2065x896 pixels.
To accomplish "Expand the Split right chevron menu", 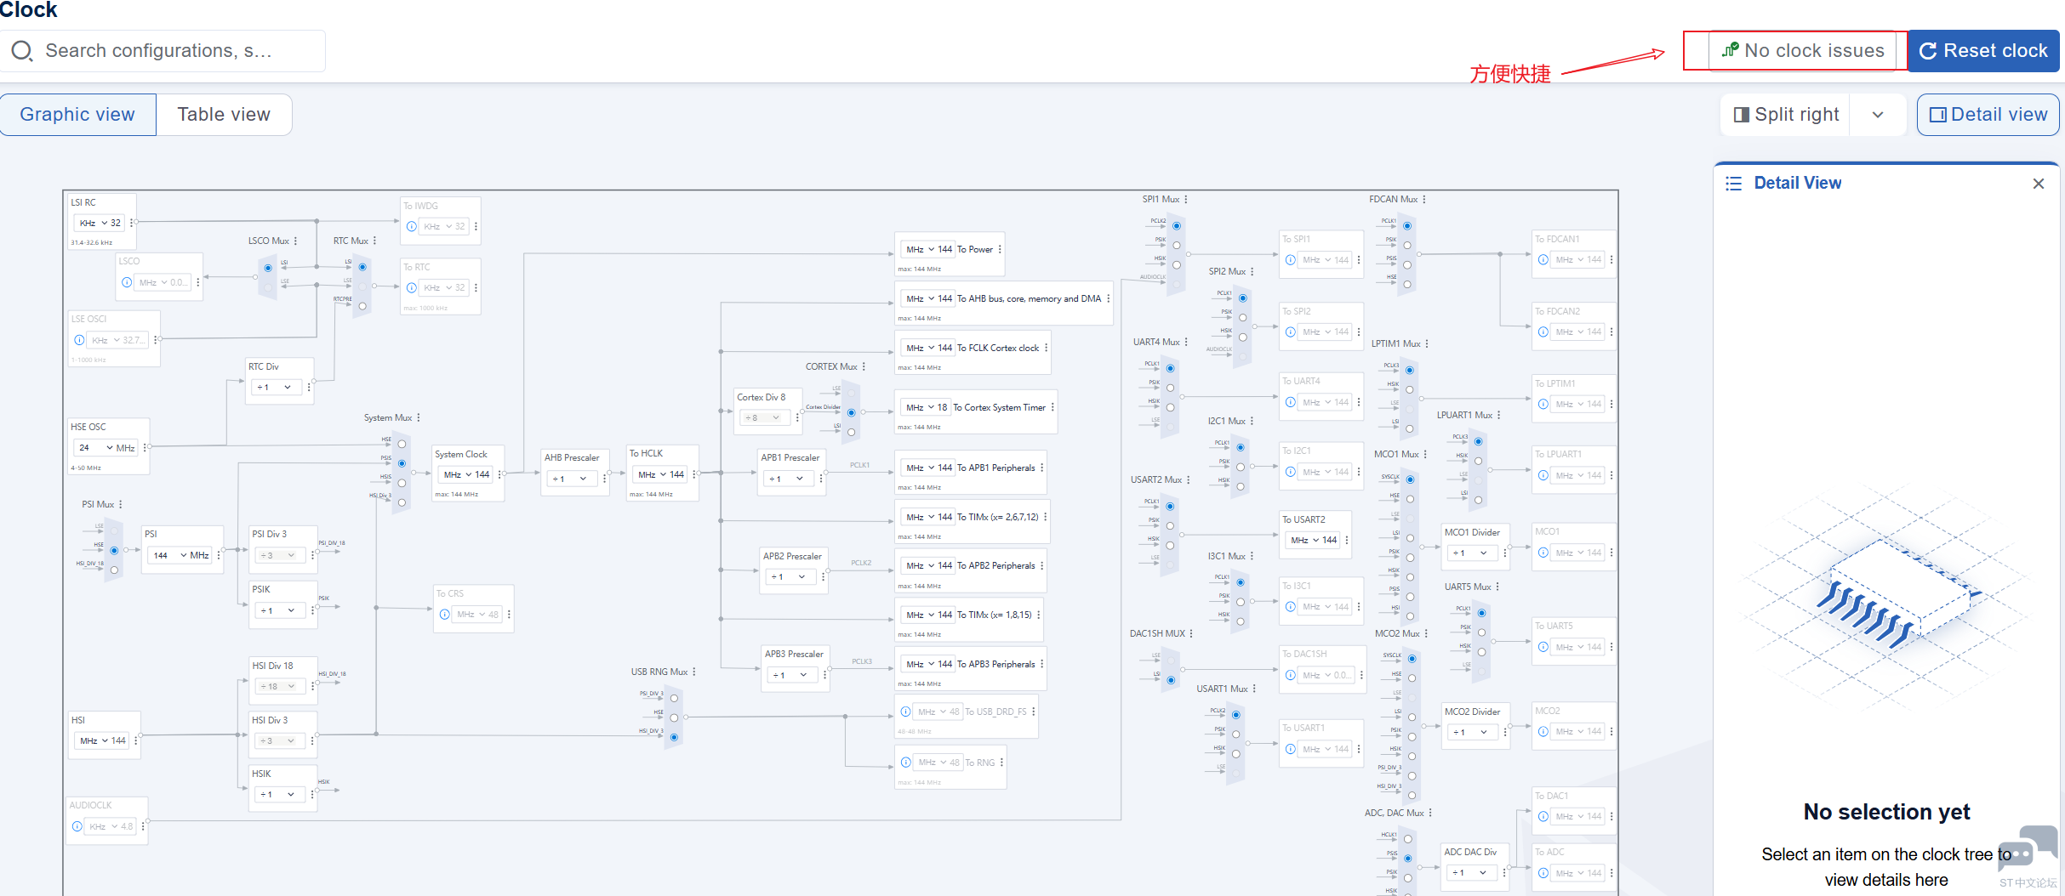I will coord(1878,115).
